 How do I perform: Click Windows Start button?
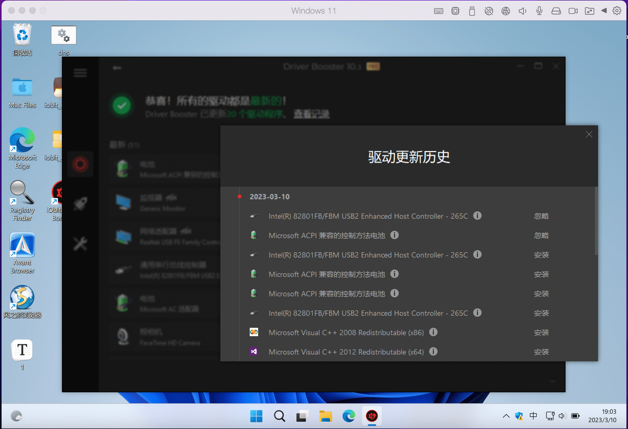click(256, 416)
